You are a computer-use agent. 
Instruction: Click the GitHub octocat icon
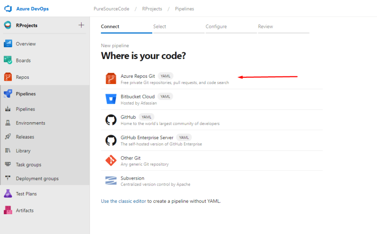pos(111,120)
